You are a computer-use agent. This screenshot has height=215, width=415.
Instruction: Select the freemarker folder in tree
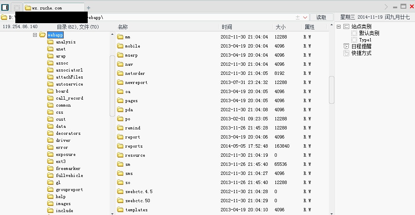tap(68, 168)
